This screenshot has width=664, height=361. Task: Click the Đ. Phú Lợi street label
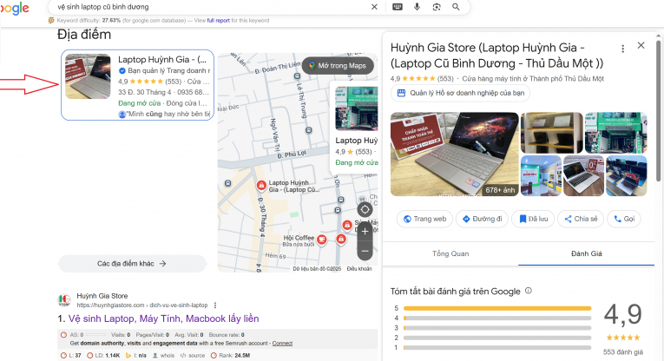[x=292, y=154]
